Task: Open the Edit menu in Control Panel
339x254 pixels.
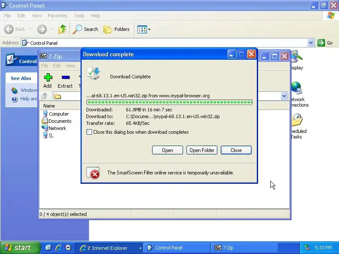Action: [x=21, y=16]
